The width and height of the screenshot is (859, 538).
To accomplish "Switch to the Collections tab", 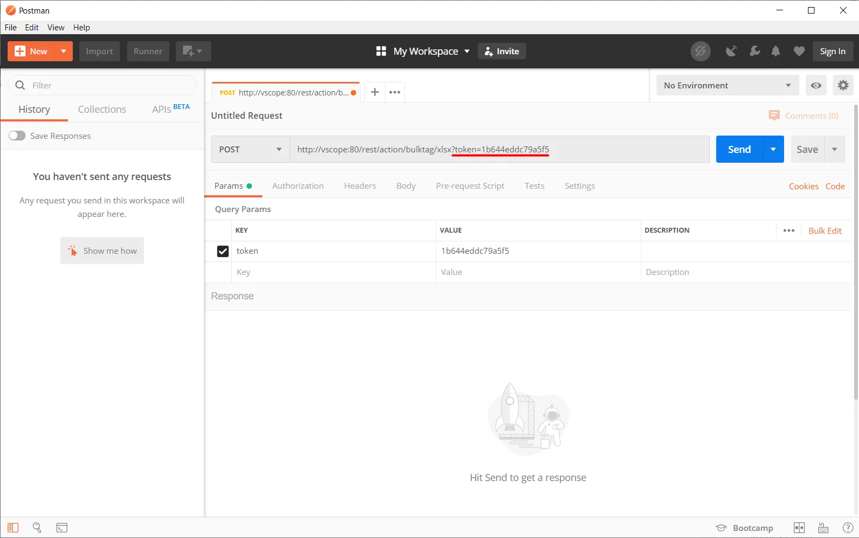I will 102,109.
